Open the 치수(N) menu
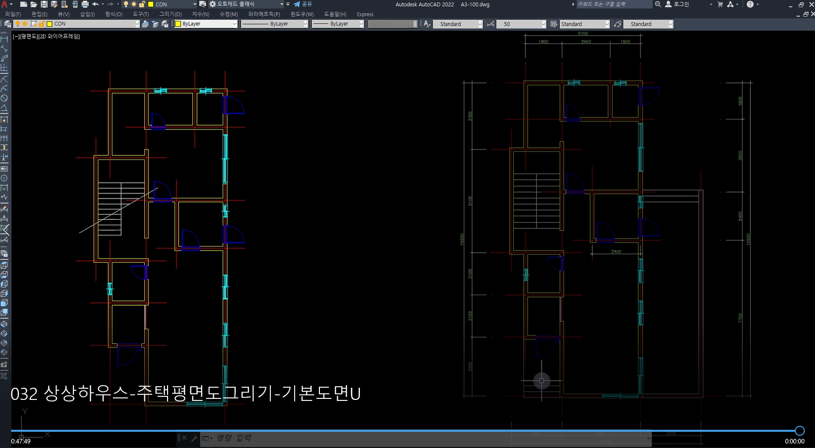The image size is (815, 448). pyautogui.click(x=200, y=14)
